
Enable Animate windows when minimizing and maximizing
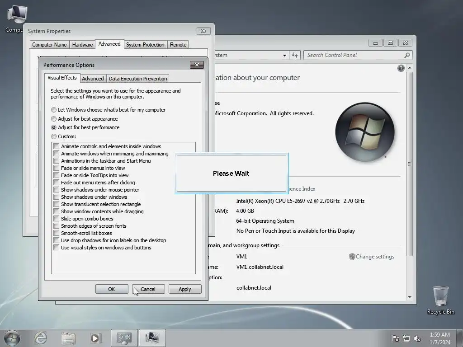coord(57,154)
